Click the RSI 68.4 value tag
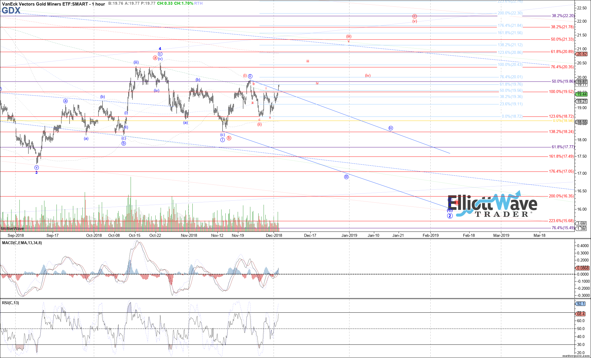Screen dimensions: 591x358 tap(581, 314)
